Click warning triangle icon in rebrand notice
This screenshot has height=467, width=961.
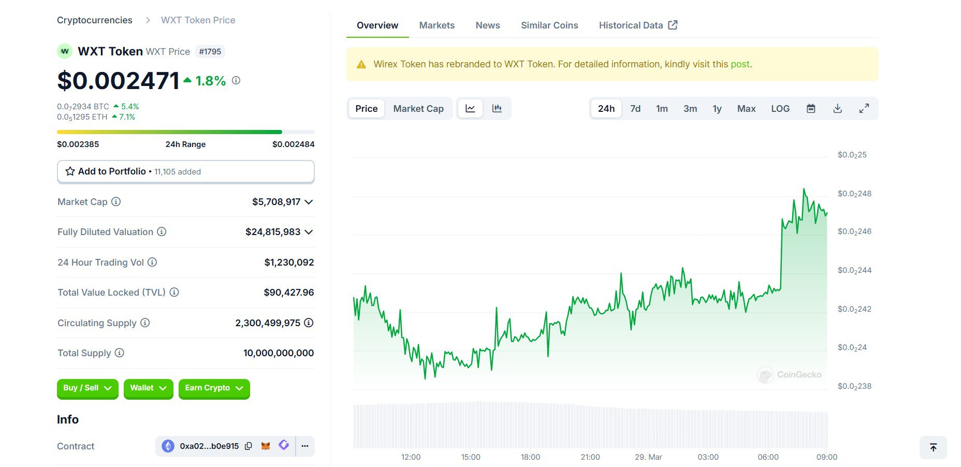(x=361, y=65)
